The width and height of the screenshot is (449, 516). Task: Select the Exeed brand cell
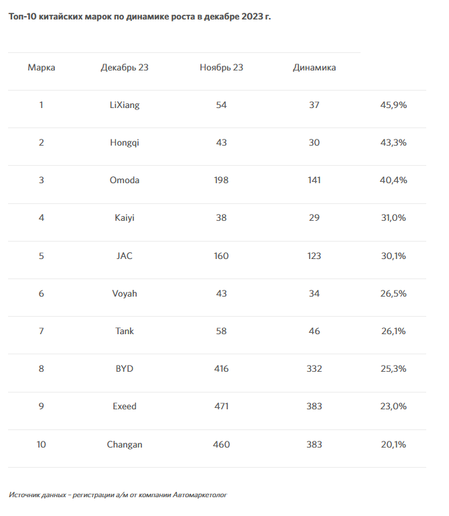point(125,406)
